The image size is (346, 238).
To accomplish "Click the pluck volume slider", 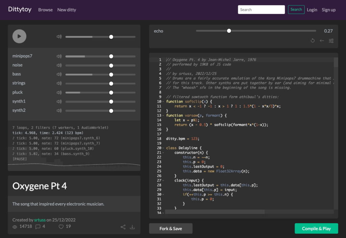I will pyautogui.click(x=100, y=93).
